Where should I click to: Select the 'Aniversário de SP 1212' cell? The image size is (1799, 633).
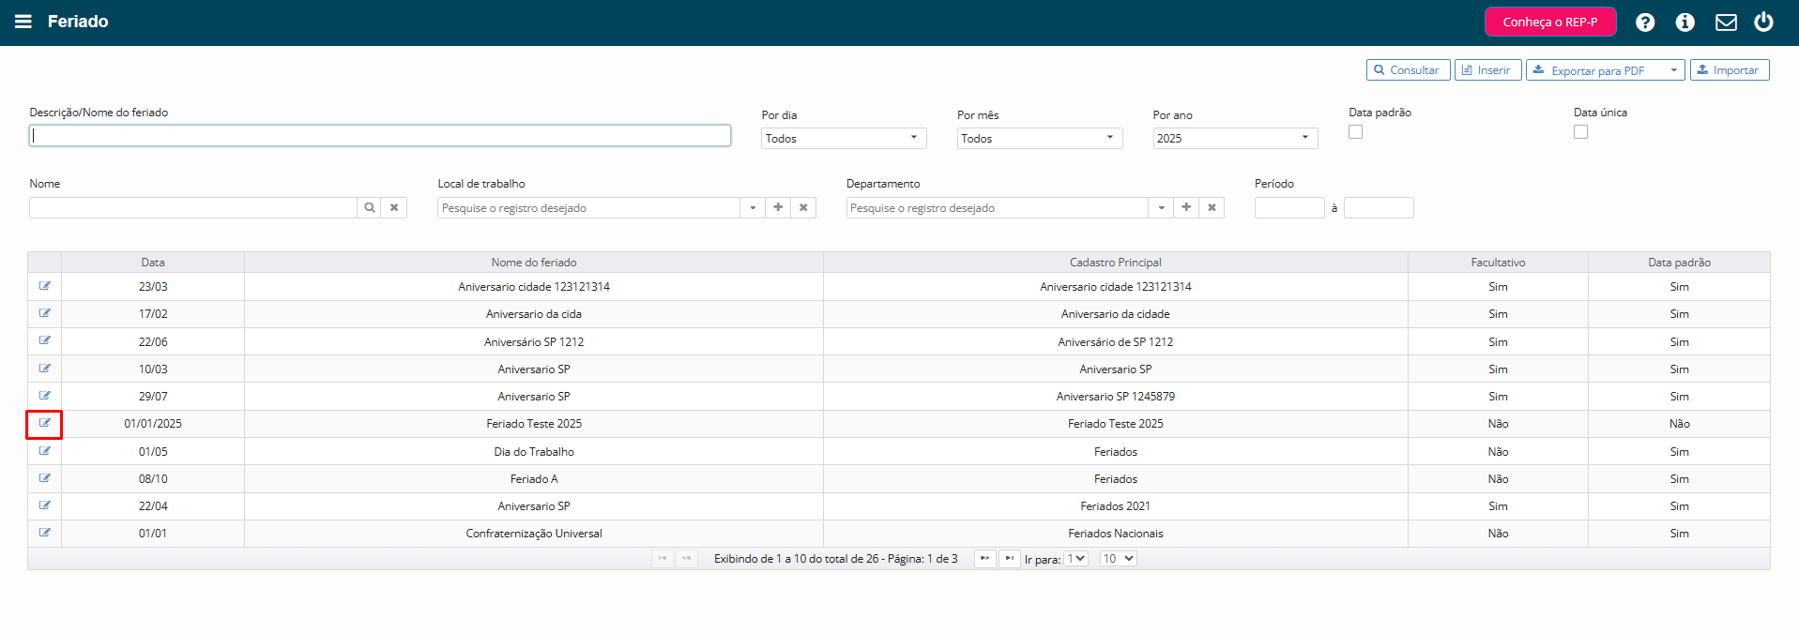tap(1116, 342)
